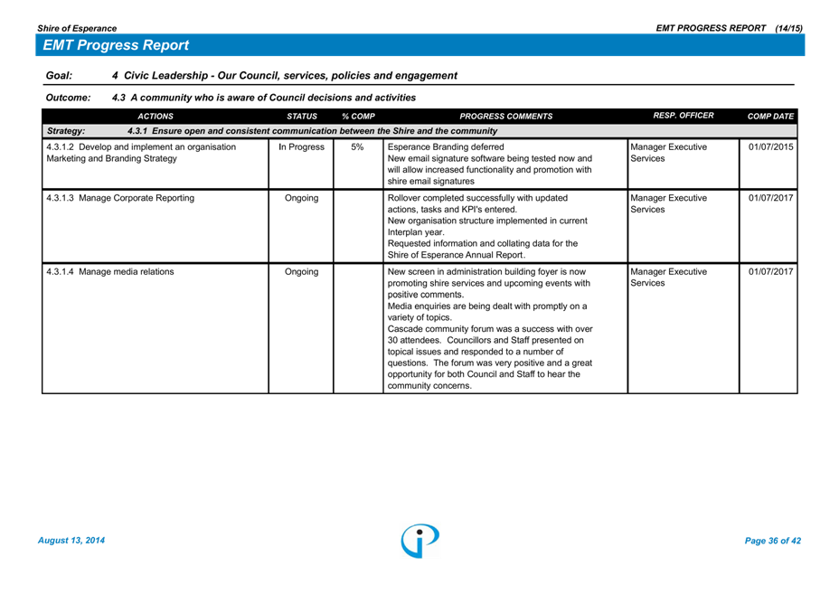Click the 'Shire of Esperance' header text

tap(77, 28)
